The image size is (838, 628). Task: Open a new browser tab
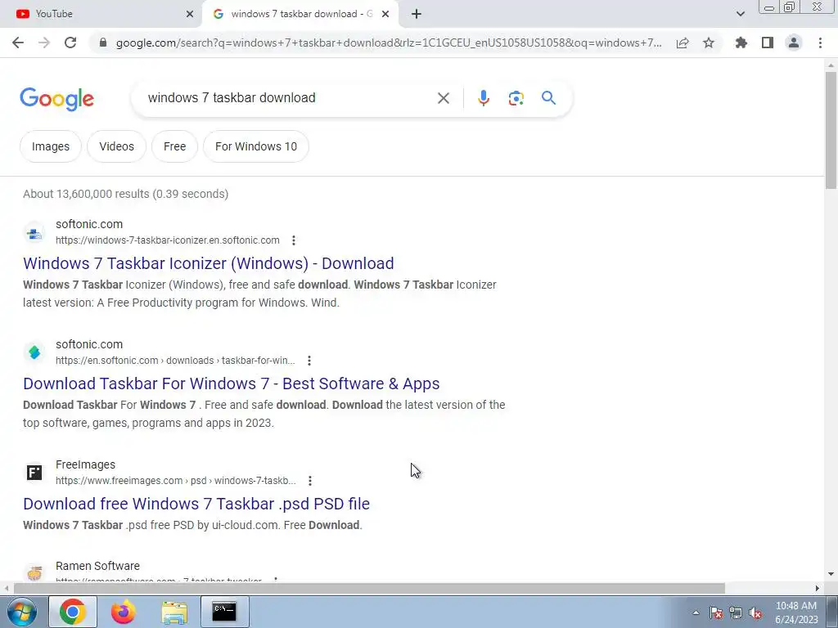point(417,14)
